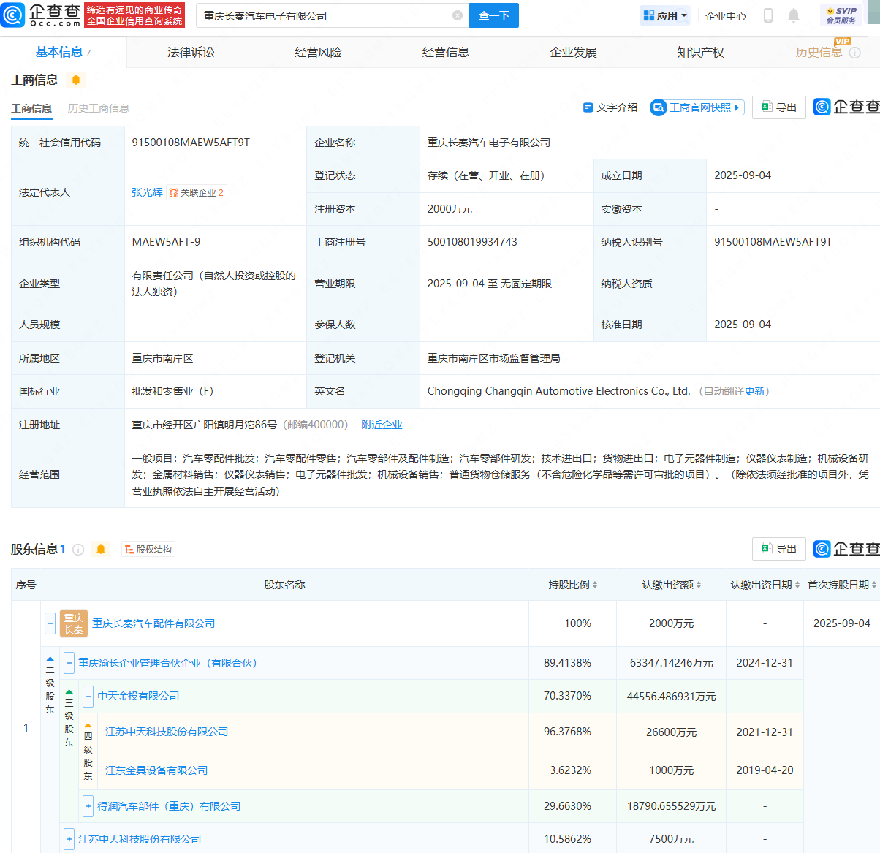Switch to the 法律诉讼 tab
880x853 pixels.
tap(191, 52)
